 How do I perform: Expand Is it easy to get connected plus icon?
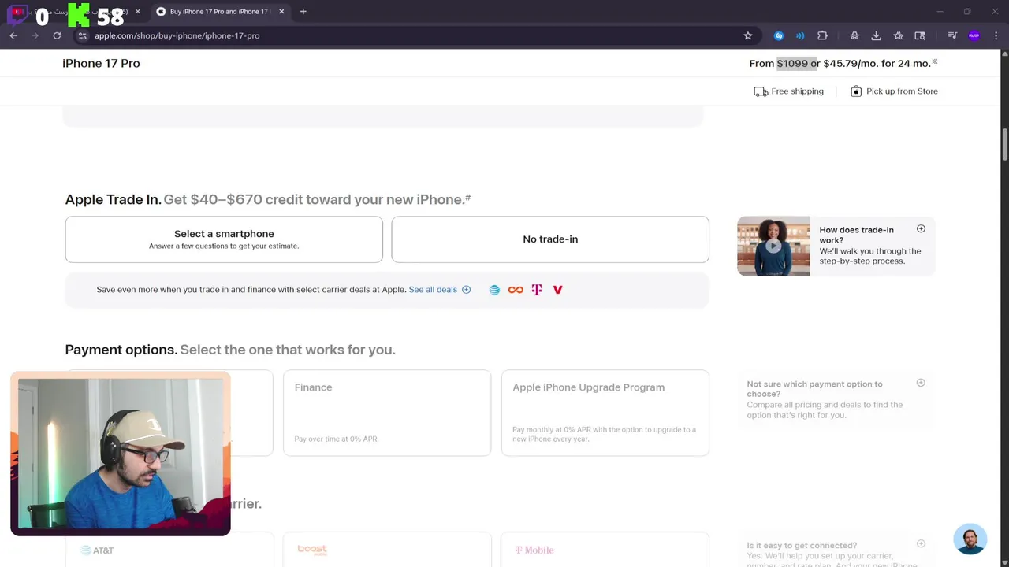(x=921, y=543)
